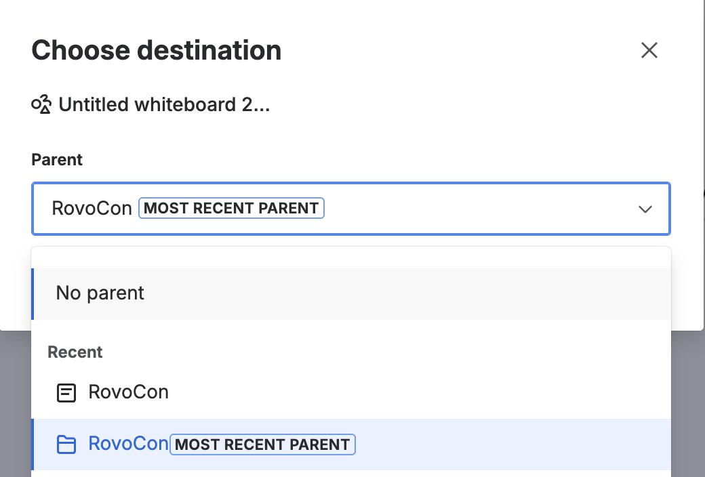705x477 pixels.
Task: Expand the Parent dropdown chevron arrow
Action: click(645, 209)
